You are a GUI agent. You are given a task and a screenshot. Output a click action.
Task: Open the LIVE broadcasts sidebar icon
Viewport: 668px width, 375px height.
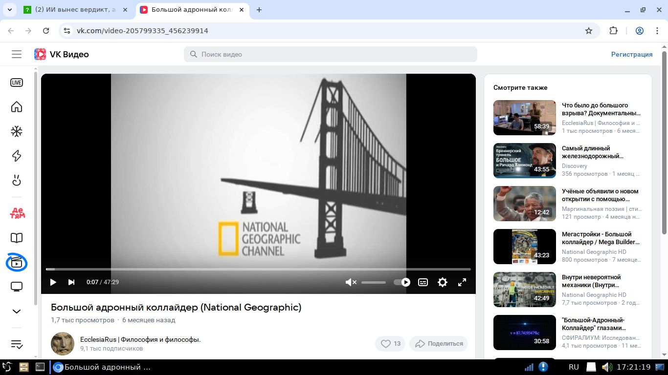pos(17,83)
